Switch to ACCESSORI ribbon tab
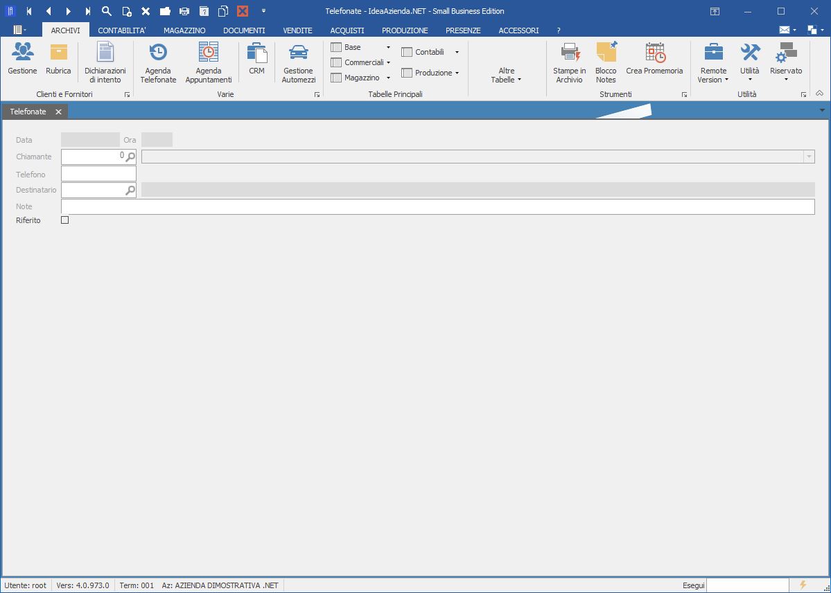Viewport: 831px width, 593px height. tap(519, 30)
